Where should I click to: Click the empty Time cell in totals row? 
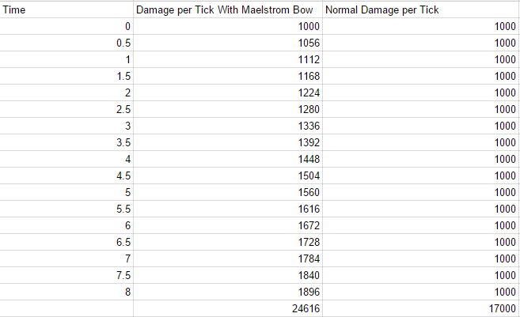click(66, 309)
